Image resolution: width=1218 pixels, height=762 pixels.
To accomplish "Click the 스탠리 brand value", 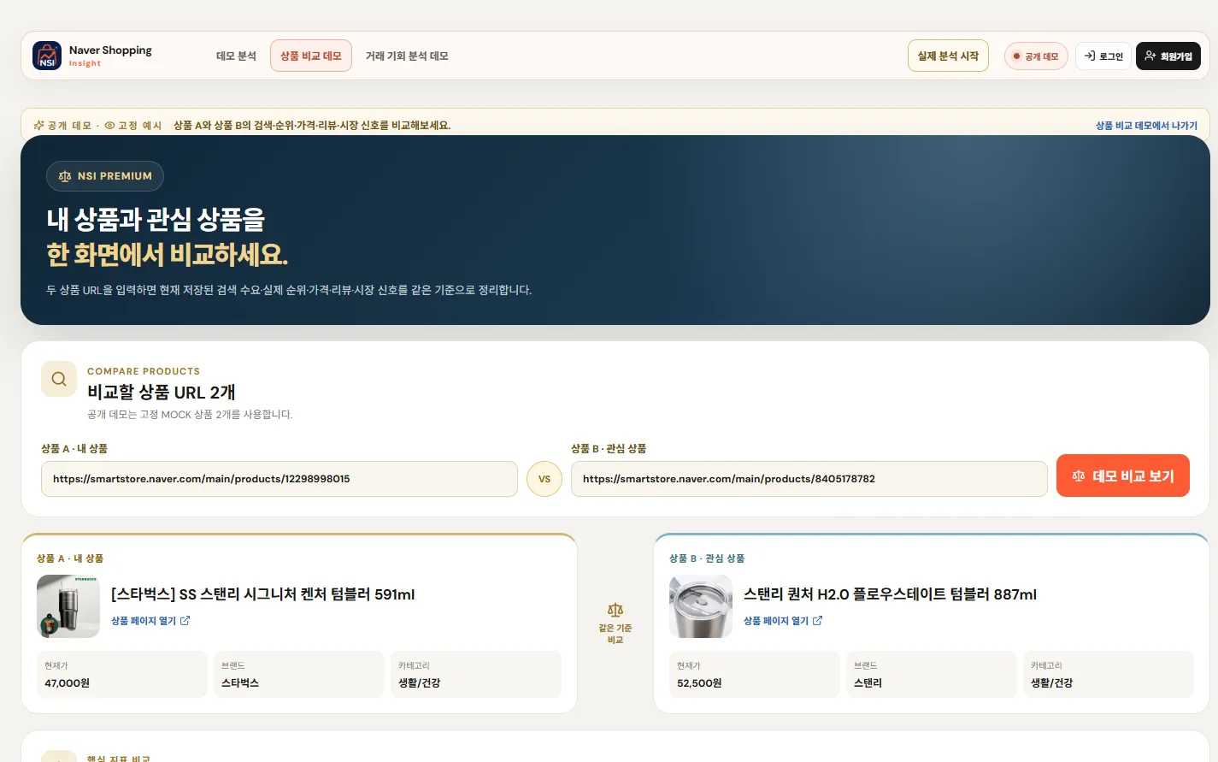I will pyautogui.click(x=868, y=683).
